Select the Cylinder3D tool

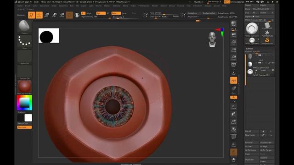coord(267,26)
